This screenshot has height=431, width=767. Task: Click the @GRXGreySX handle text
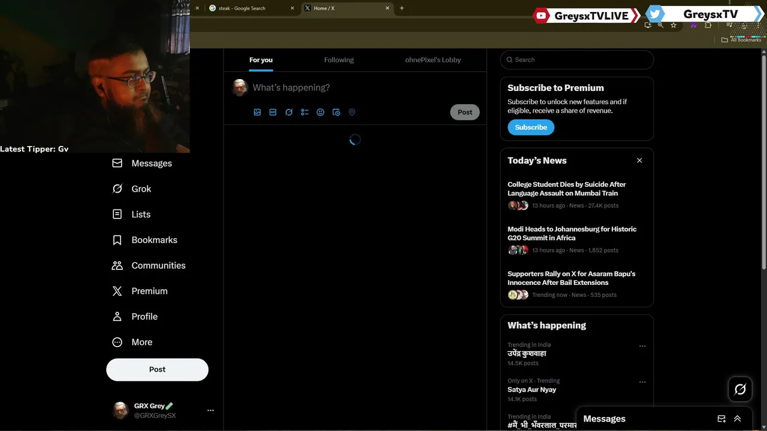[x=155, y=415]
